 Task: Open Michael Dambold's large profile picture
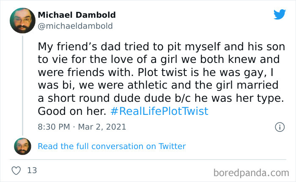pyautogui.click(x=22, y=21)
